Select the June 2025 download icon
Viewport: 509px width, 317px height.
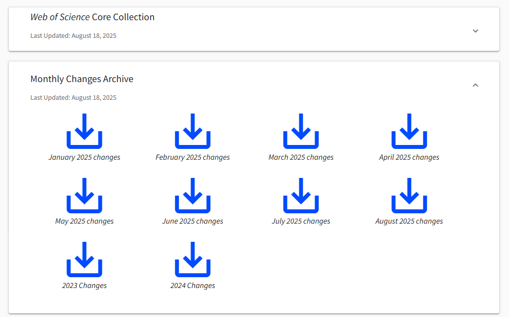coord(192,195)
